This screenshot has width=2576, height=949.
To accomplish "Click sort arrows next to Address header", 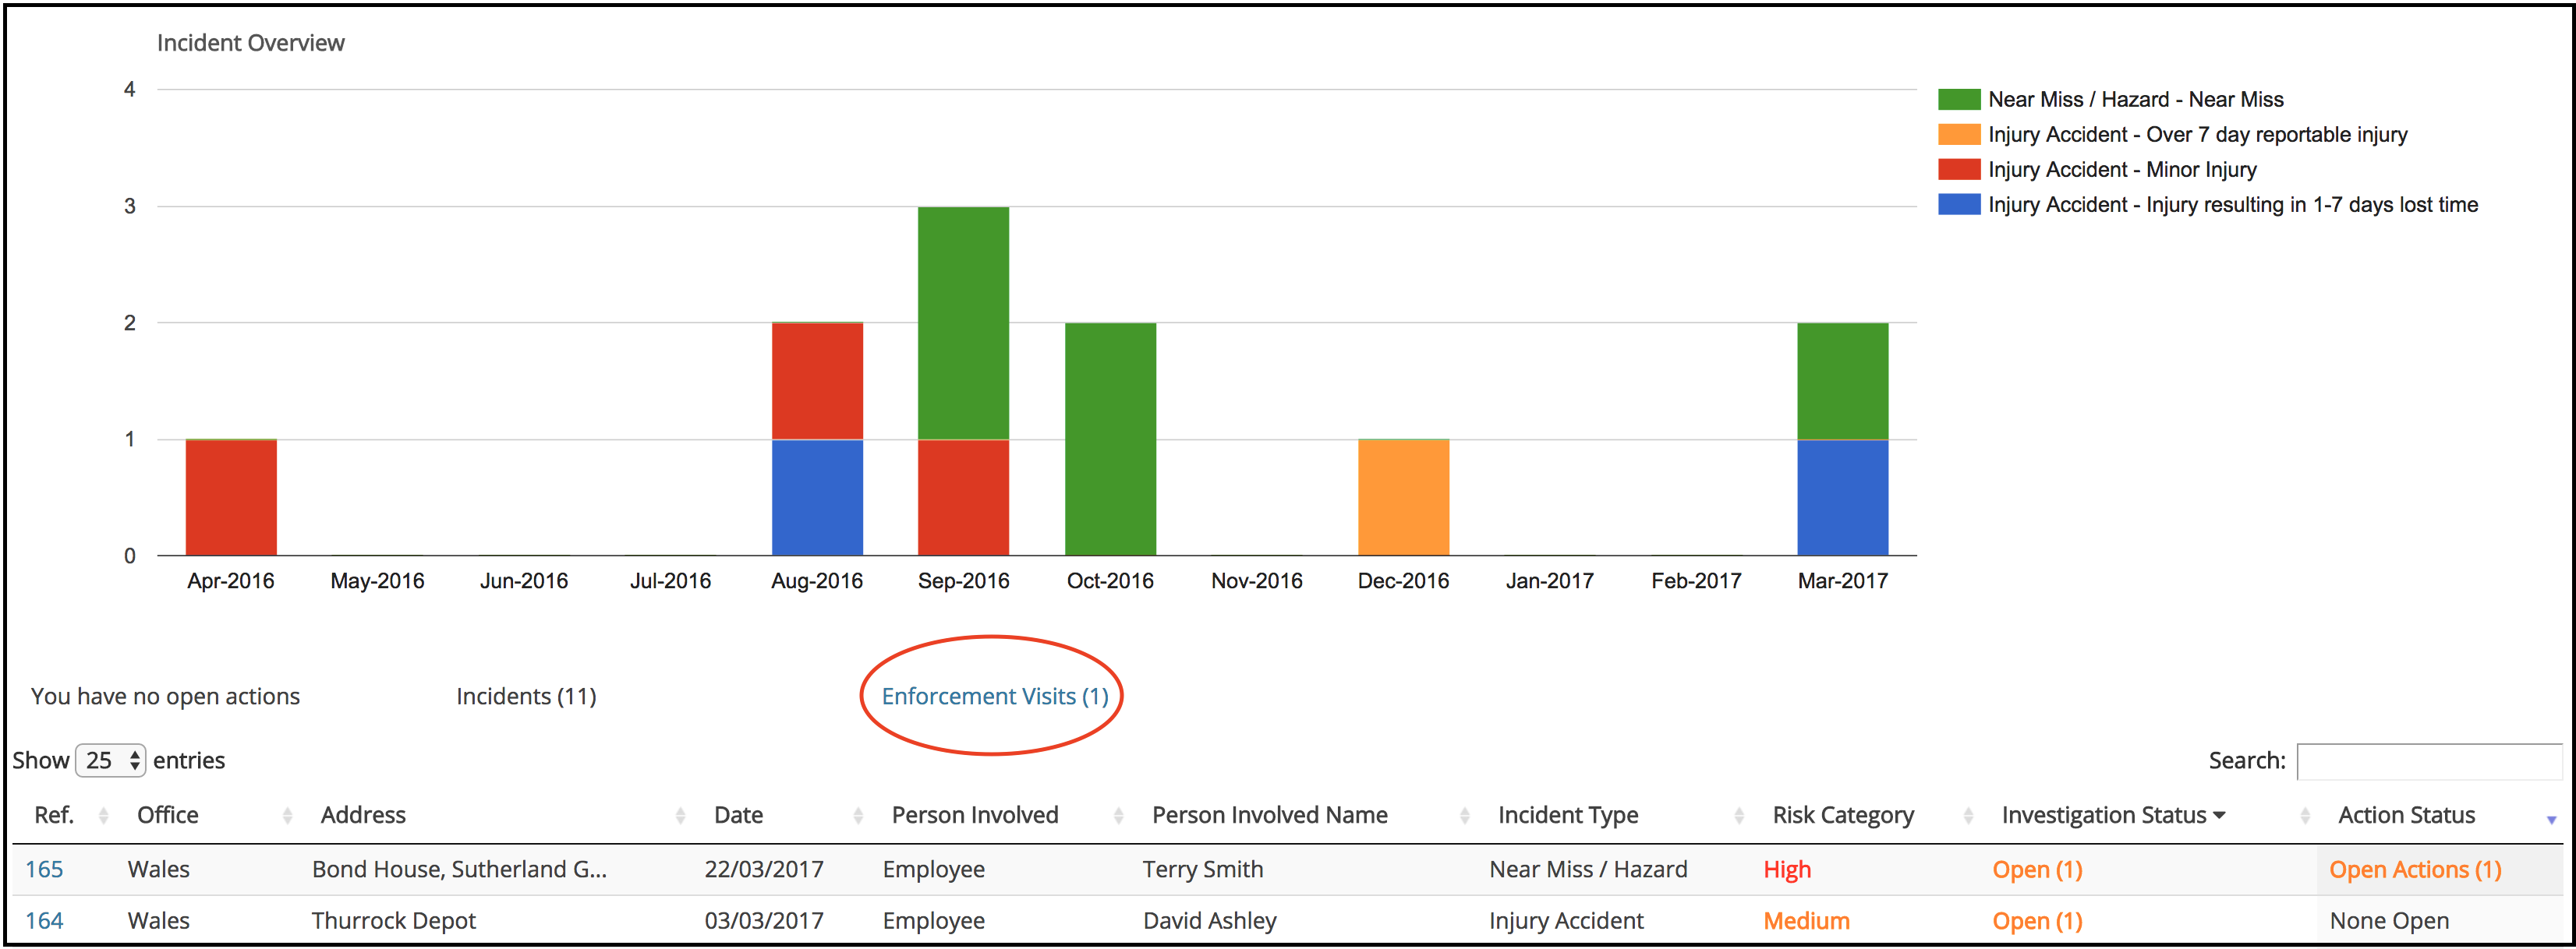I will [680, 816].
